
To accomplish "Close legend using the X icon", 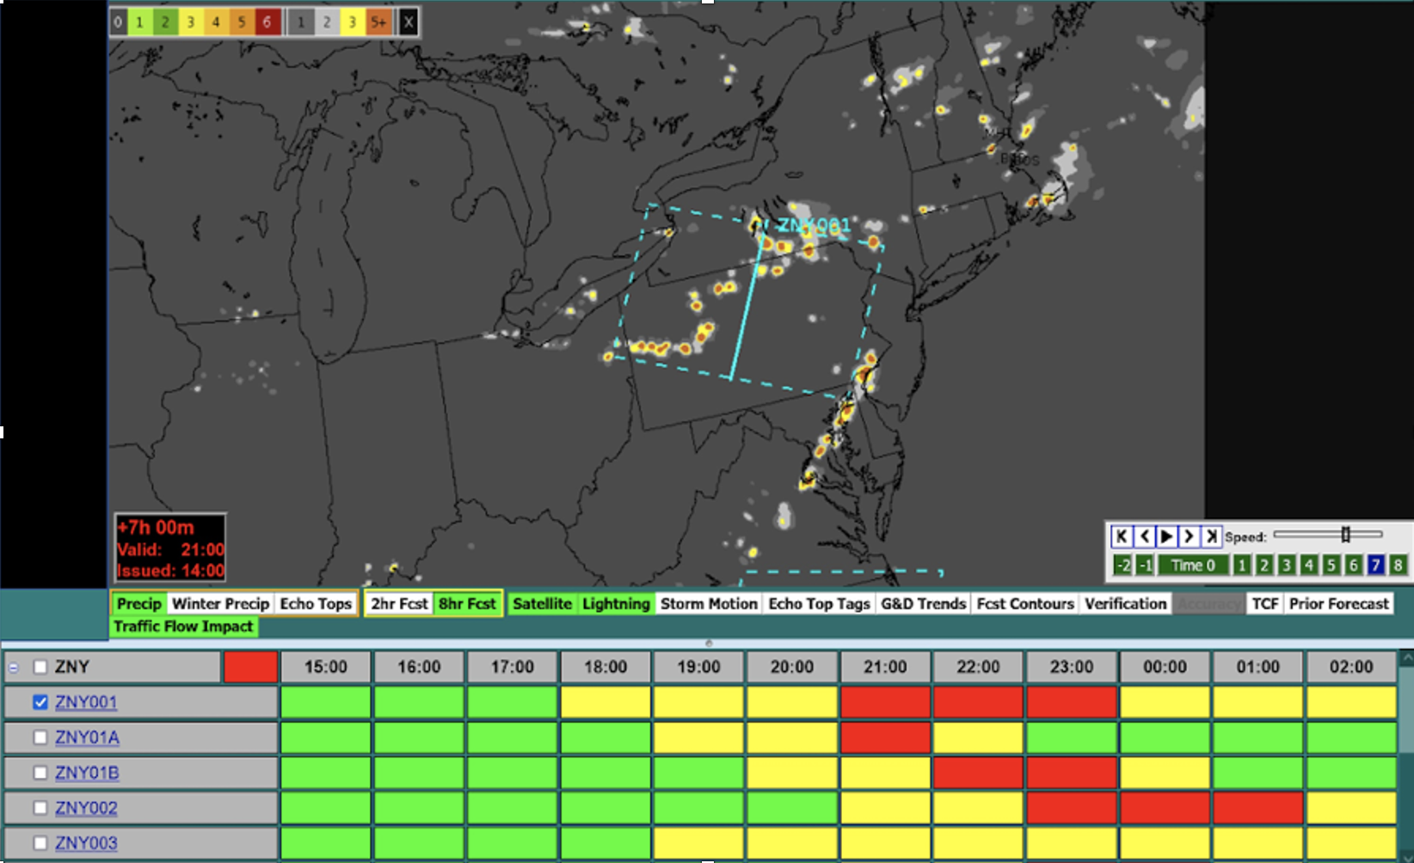I will click(x=409, y=22).
